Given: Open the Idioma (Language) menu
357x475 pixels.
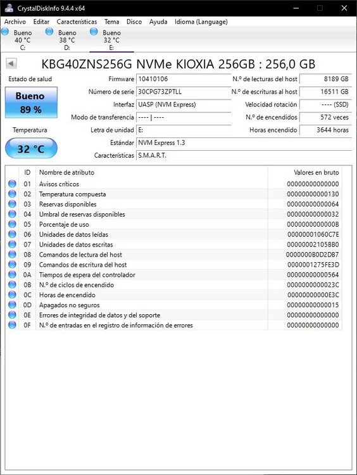Looking at the screenshot, I should coord(201,22).
